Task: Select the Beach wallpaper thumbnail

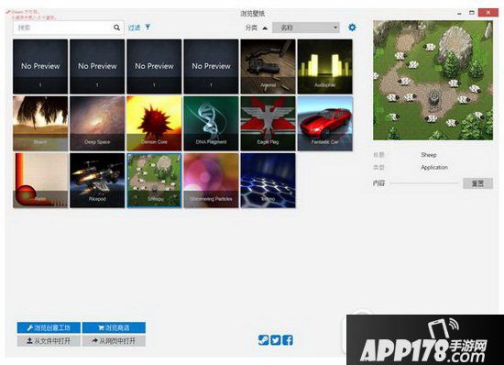Action: pyautogui.click(x=40, y=124)
